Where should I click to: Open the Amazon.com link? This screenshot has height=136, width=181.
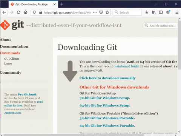tap(12, 113)
